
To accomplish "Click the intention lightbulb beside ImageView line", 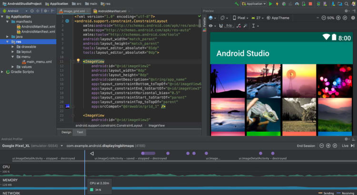I will click(78, 60).
